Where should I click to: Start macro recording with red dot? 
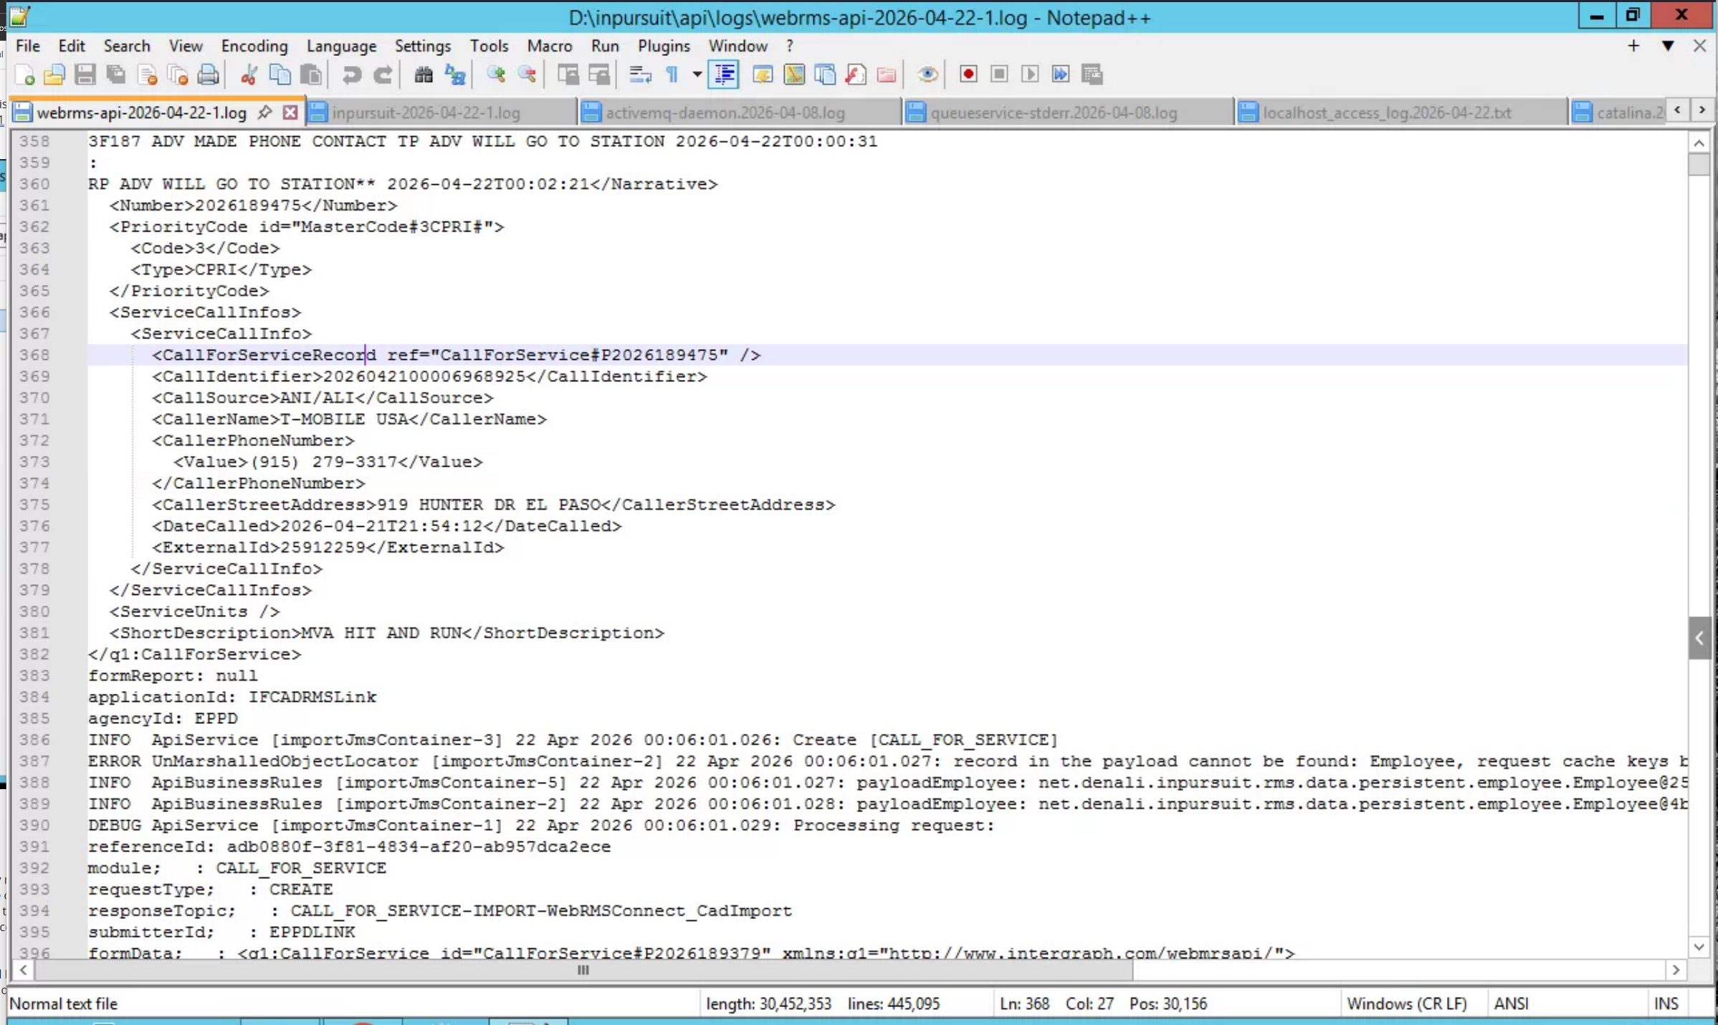click(968, 75)
